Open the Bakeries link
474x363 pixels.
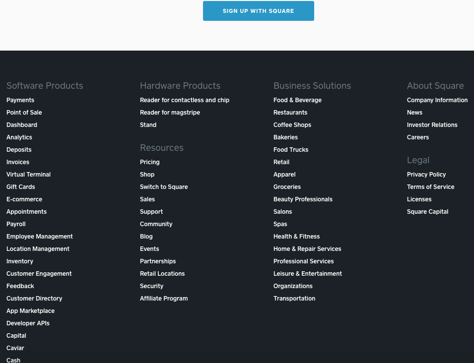285,137
